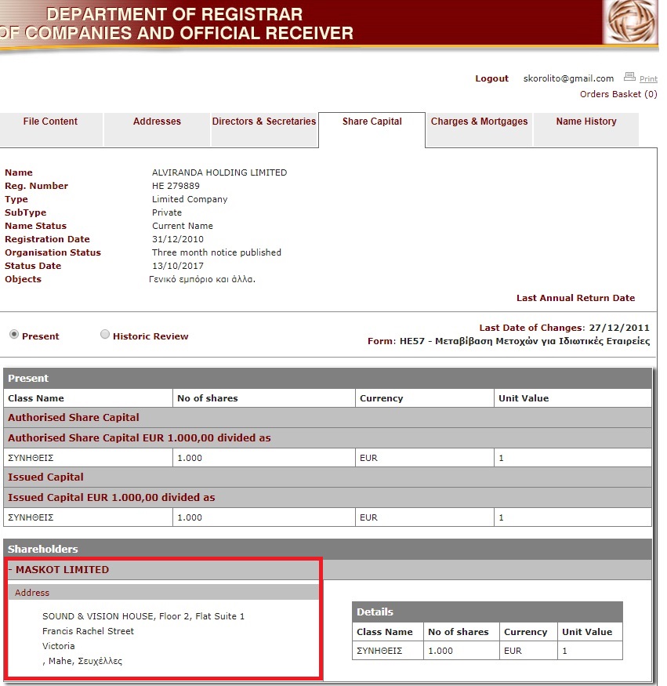Choose the Historic Review radio option
667x686 pixels.
105,335
